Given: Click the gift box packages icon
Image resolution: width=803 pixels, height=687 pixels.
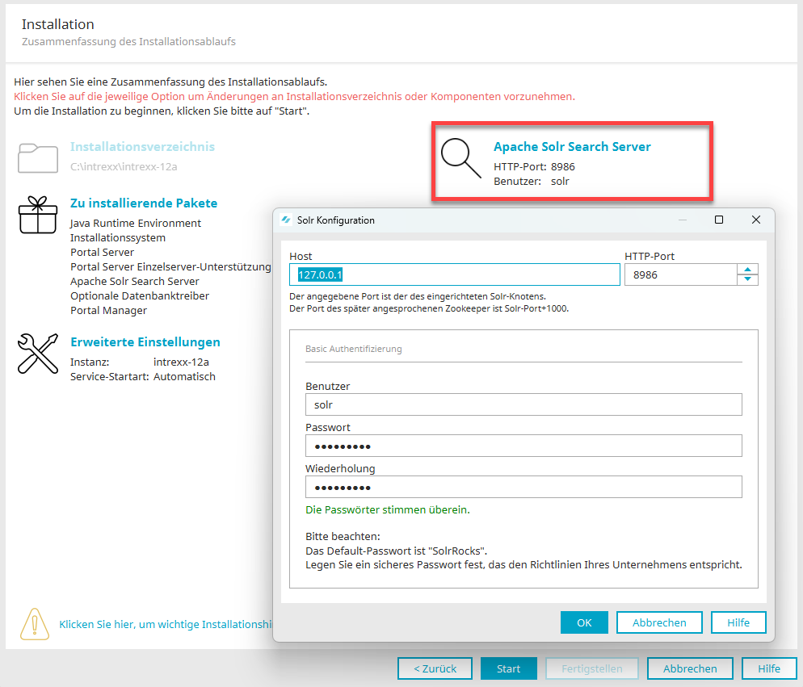Looking at the screenshot, I should [x=37, y=214].
